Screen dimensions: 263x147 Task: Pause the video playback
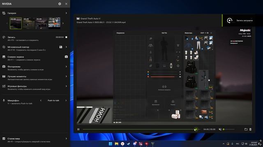pos(78,129)
